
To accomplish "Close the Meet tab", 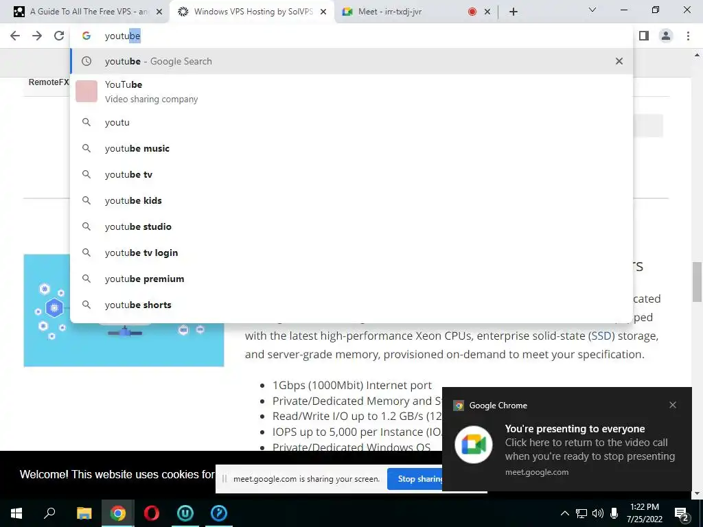I will coord(487,12).
